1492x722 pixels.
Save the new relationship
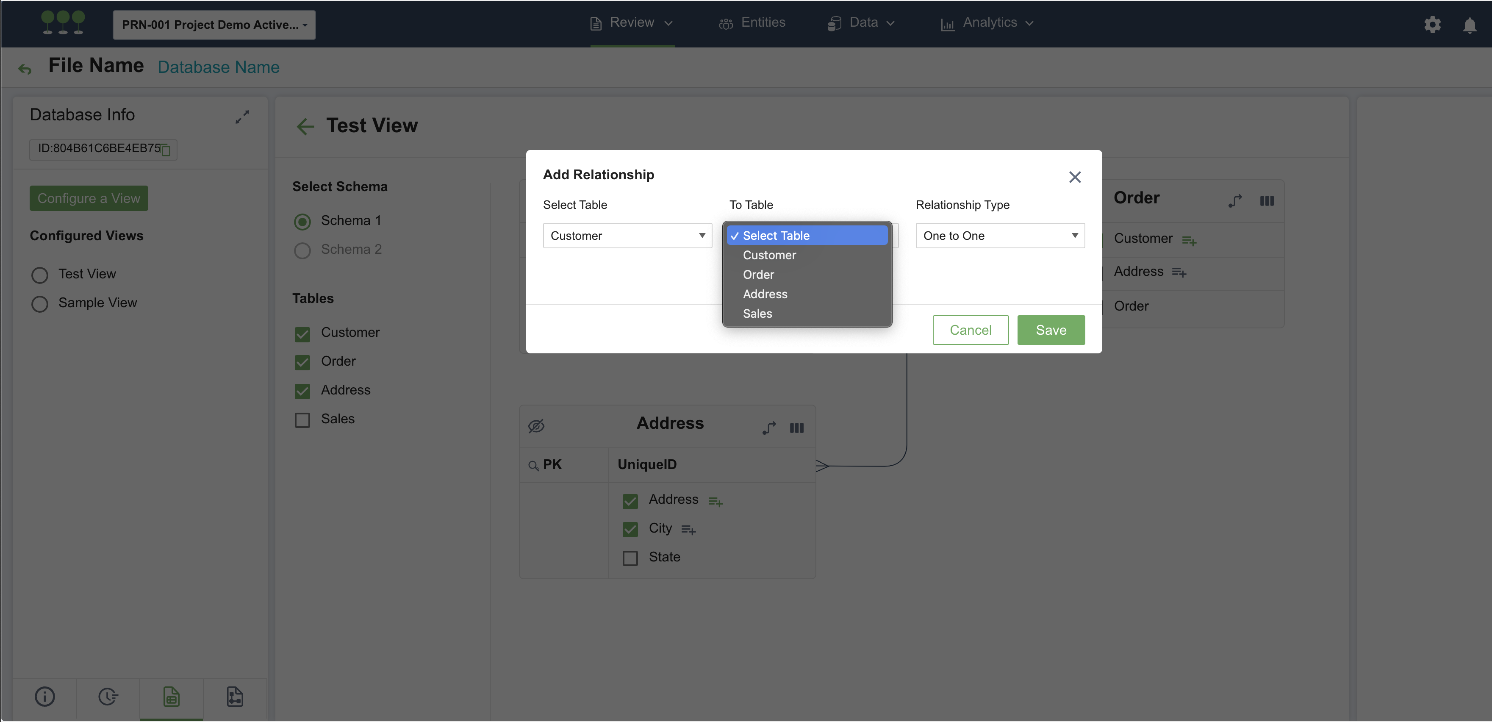click(1051, 330)
